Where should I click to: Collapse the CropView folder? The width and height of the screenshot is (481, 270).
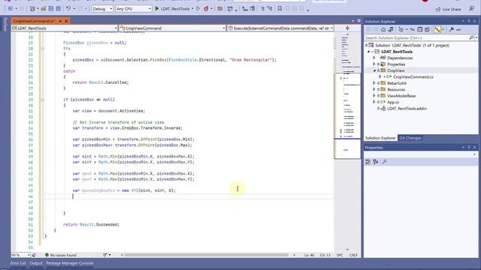tap(374, 70)
